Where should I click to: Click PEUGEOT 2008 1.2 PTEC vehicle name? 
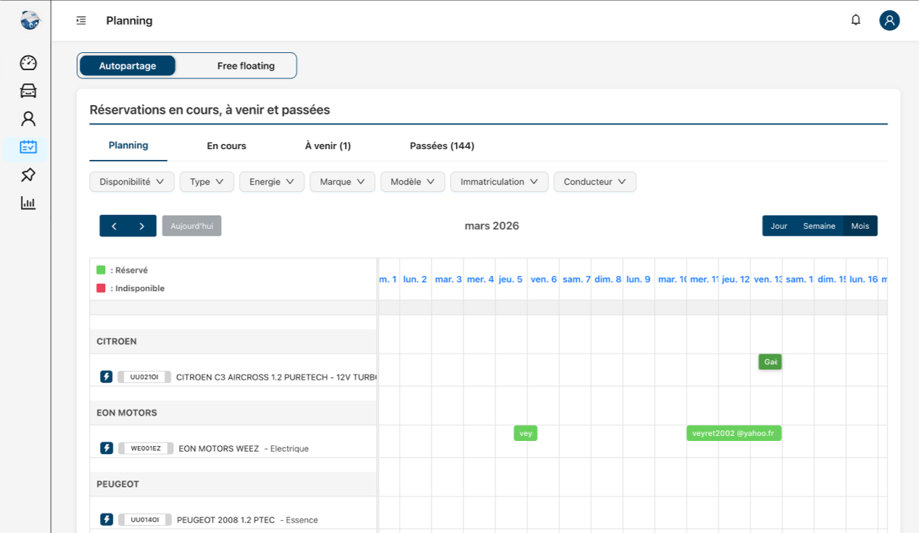226,519
